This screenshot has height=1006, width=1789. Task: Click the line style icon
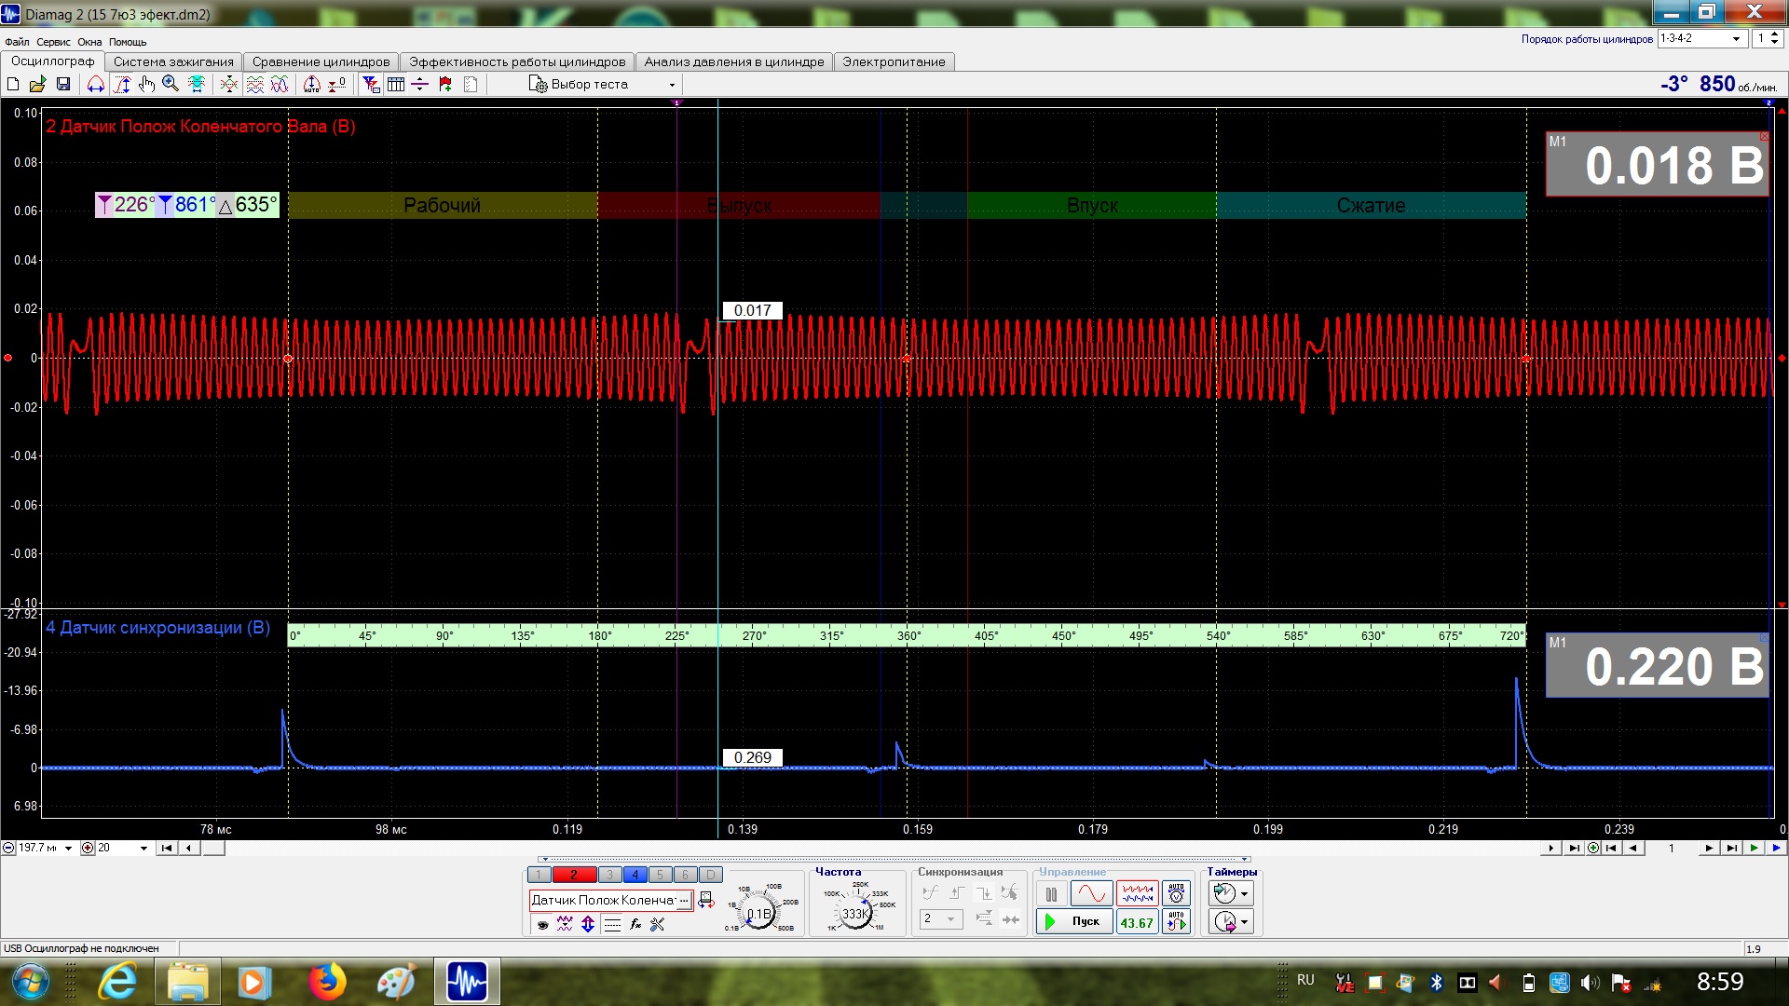(612, 924)
